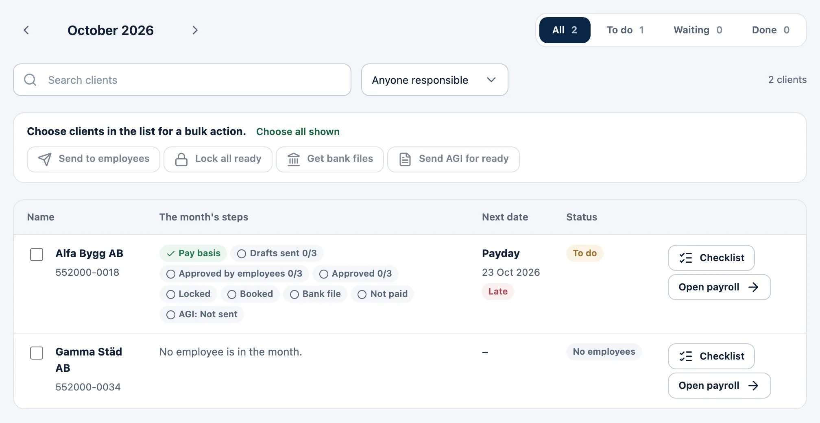Click the checklist icon in Gamma Städ AB row
The height and width of the screenshot is (423, 820).
click(x=686, y=356)
